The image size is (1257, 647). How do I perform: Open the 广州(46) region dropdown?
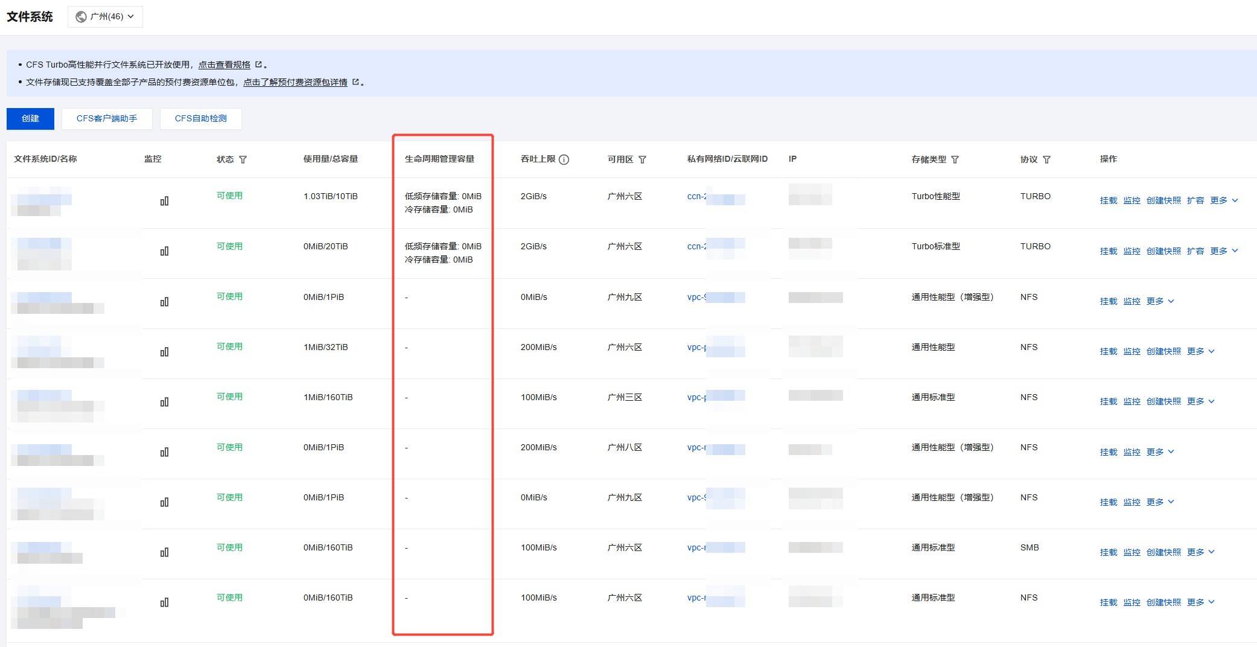(x=106, y=17)
